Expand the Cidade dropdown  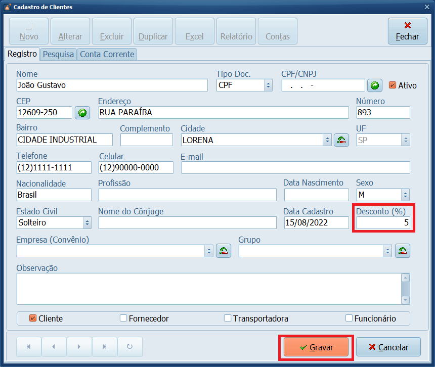click(327, 140)
